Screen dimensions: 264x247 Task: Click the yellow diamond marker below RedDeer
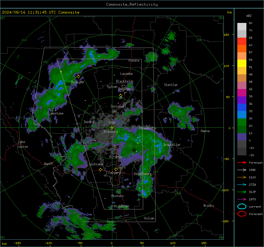coord(121,95)
